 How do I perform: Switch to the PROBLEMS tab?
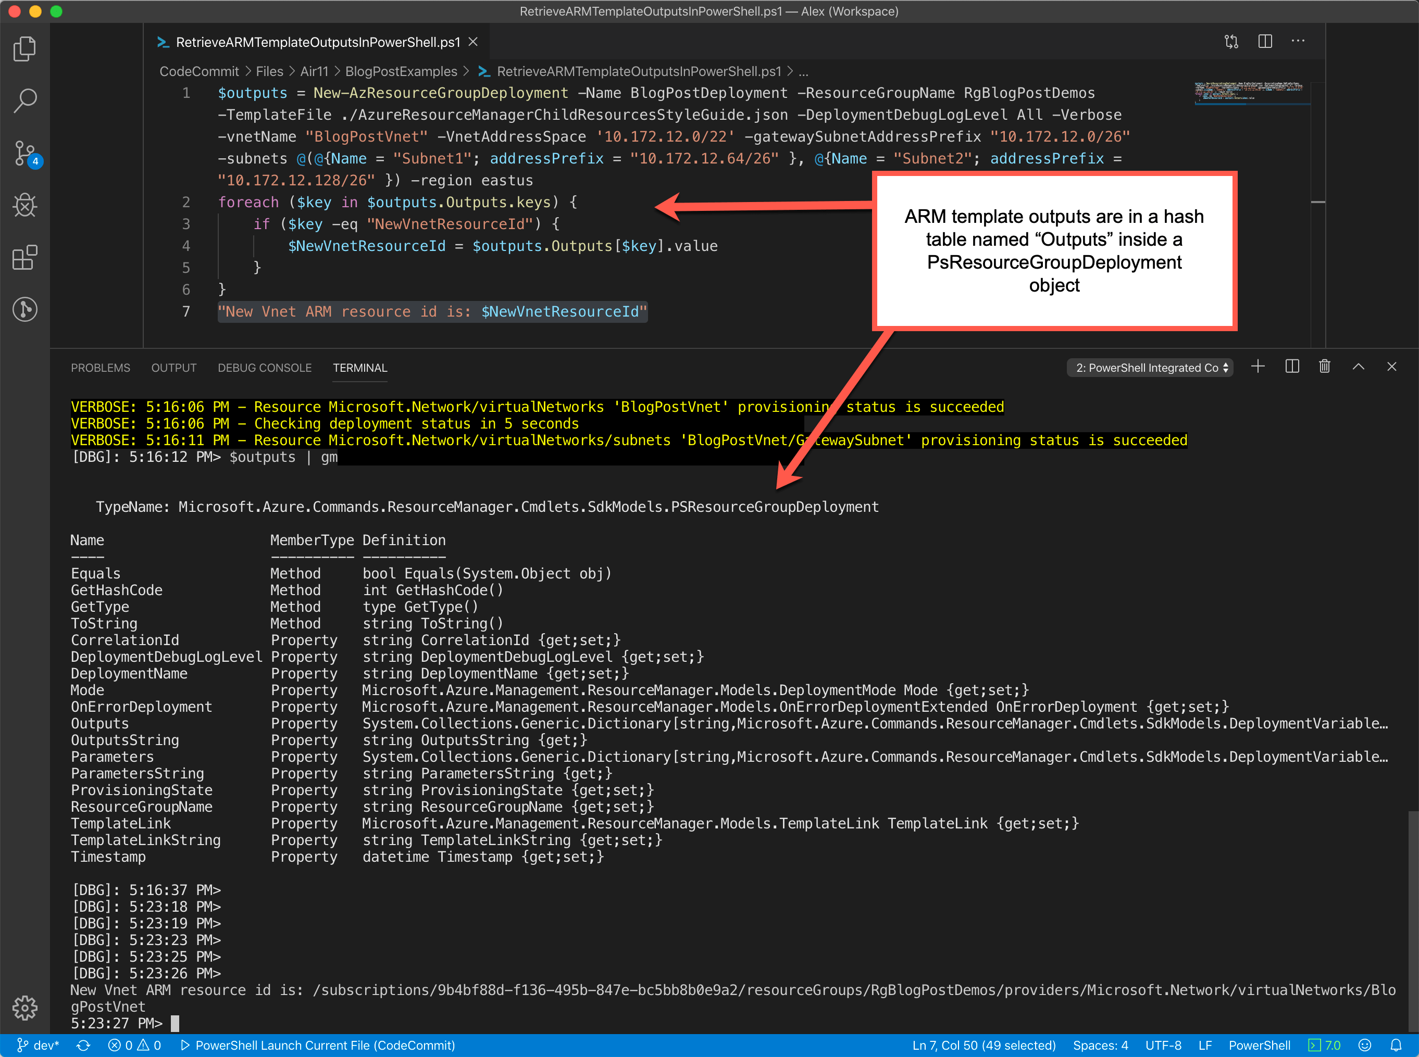[x=101, y=367]
